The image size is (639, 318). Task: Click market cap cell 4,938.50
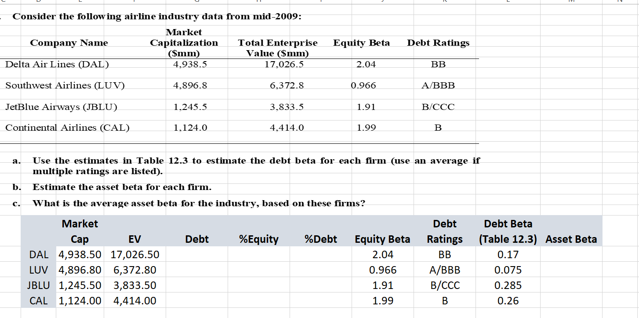pyautogui.click(x=80, y=254)
